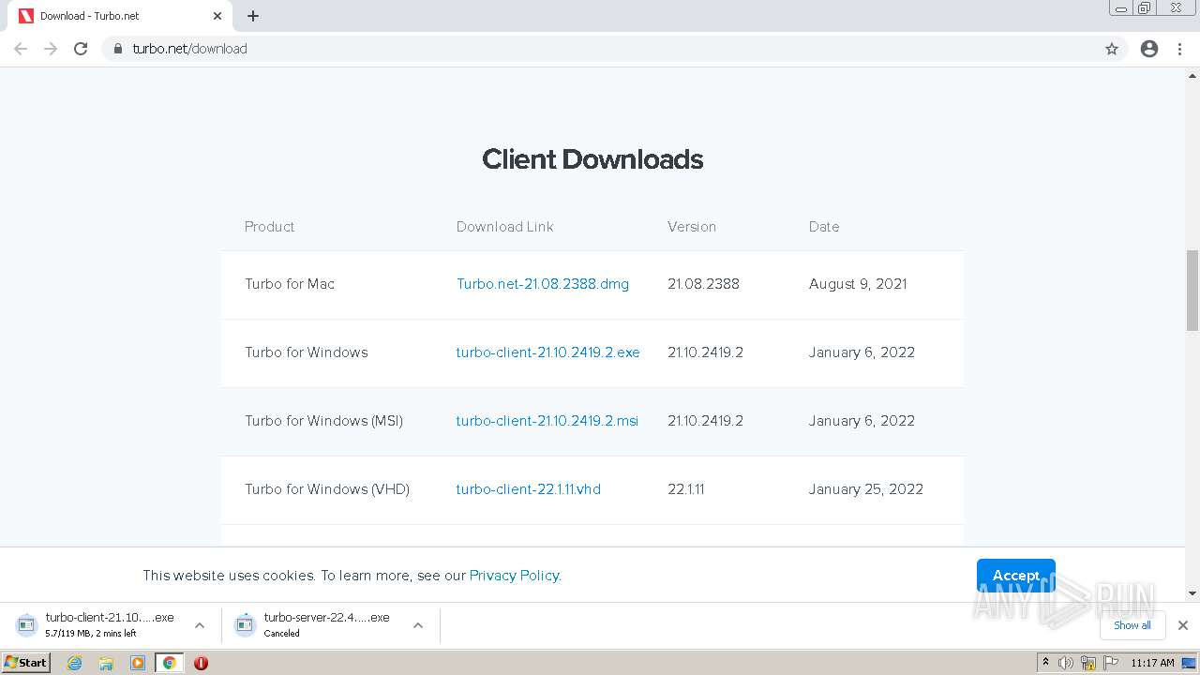Screen dimensions: 1200x675
Task: Click the turbo-client exe download file icon
Action: [26, 624]
